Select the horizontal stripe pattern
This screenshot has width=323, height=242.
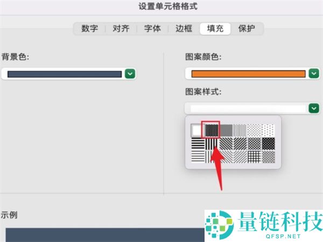coord(198,144)
